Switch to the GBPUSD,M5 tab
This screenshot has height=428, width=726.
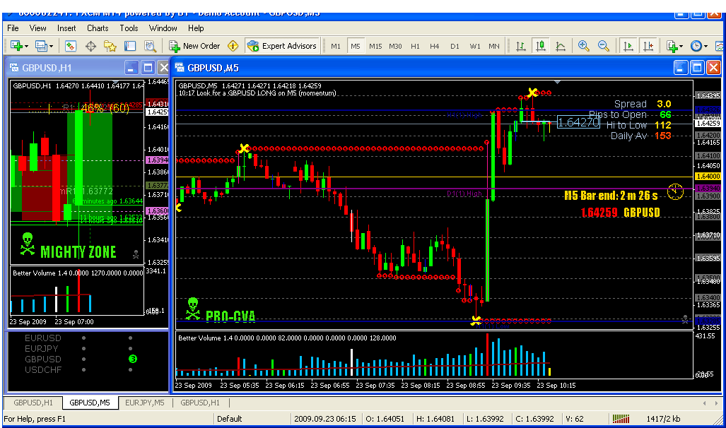pyautogui.click(x=90, y=403)
